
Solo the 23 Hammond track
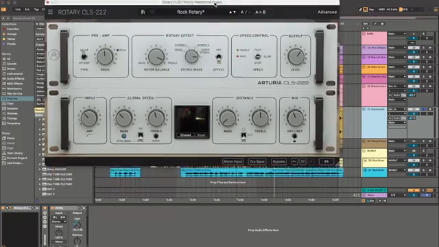(423, 109)
